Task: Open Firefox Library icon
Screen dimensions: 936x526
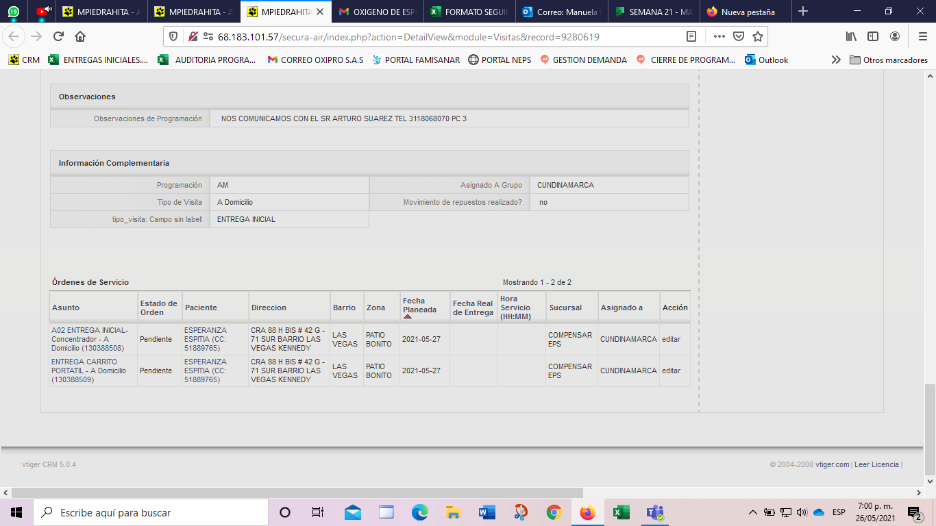Action: (x=851, y=36)
